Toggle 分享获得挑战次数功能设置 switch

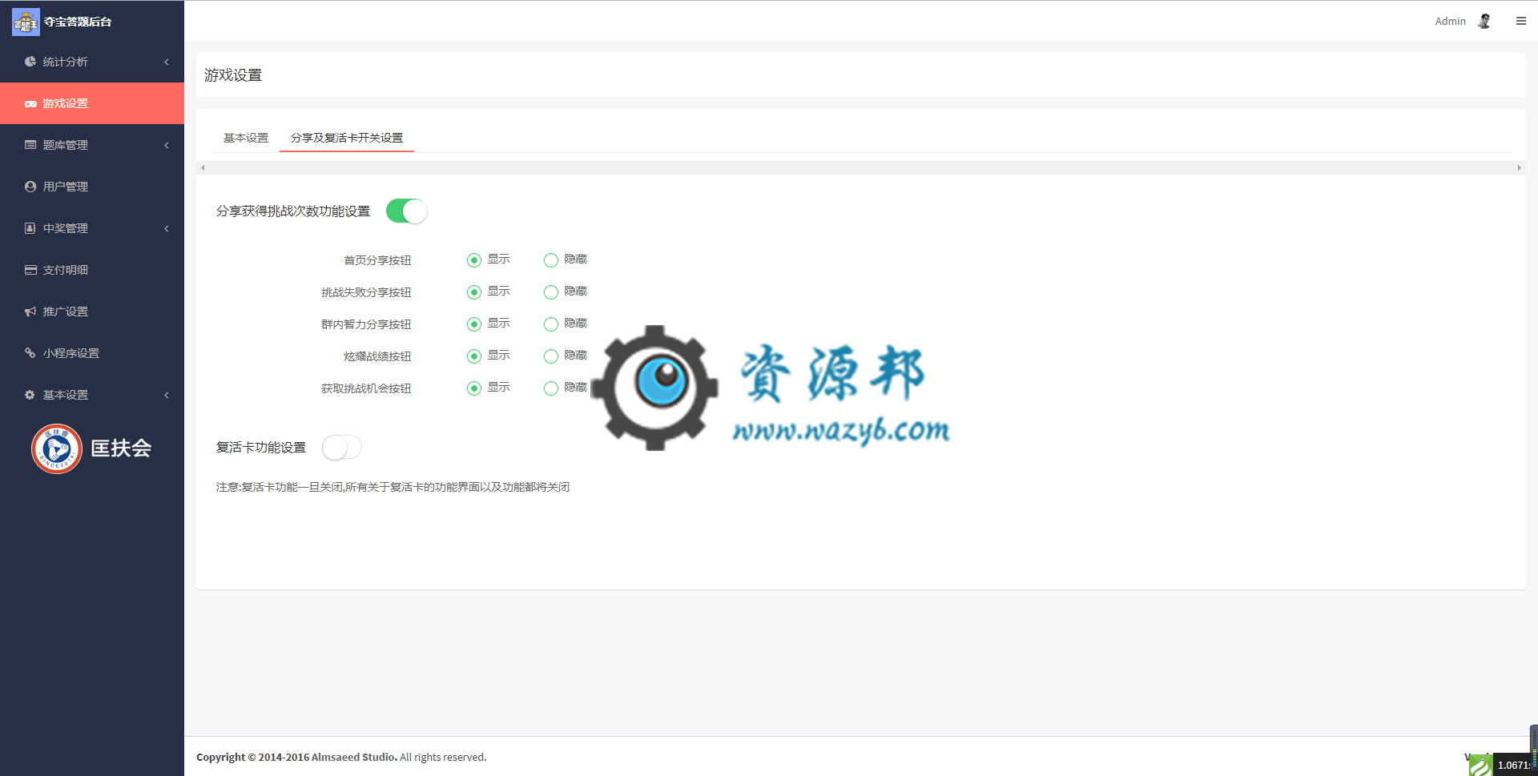click(407, 211)
